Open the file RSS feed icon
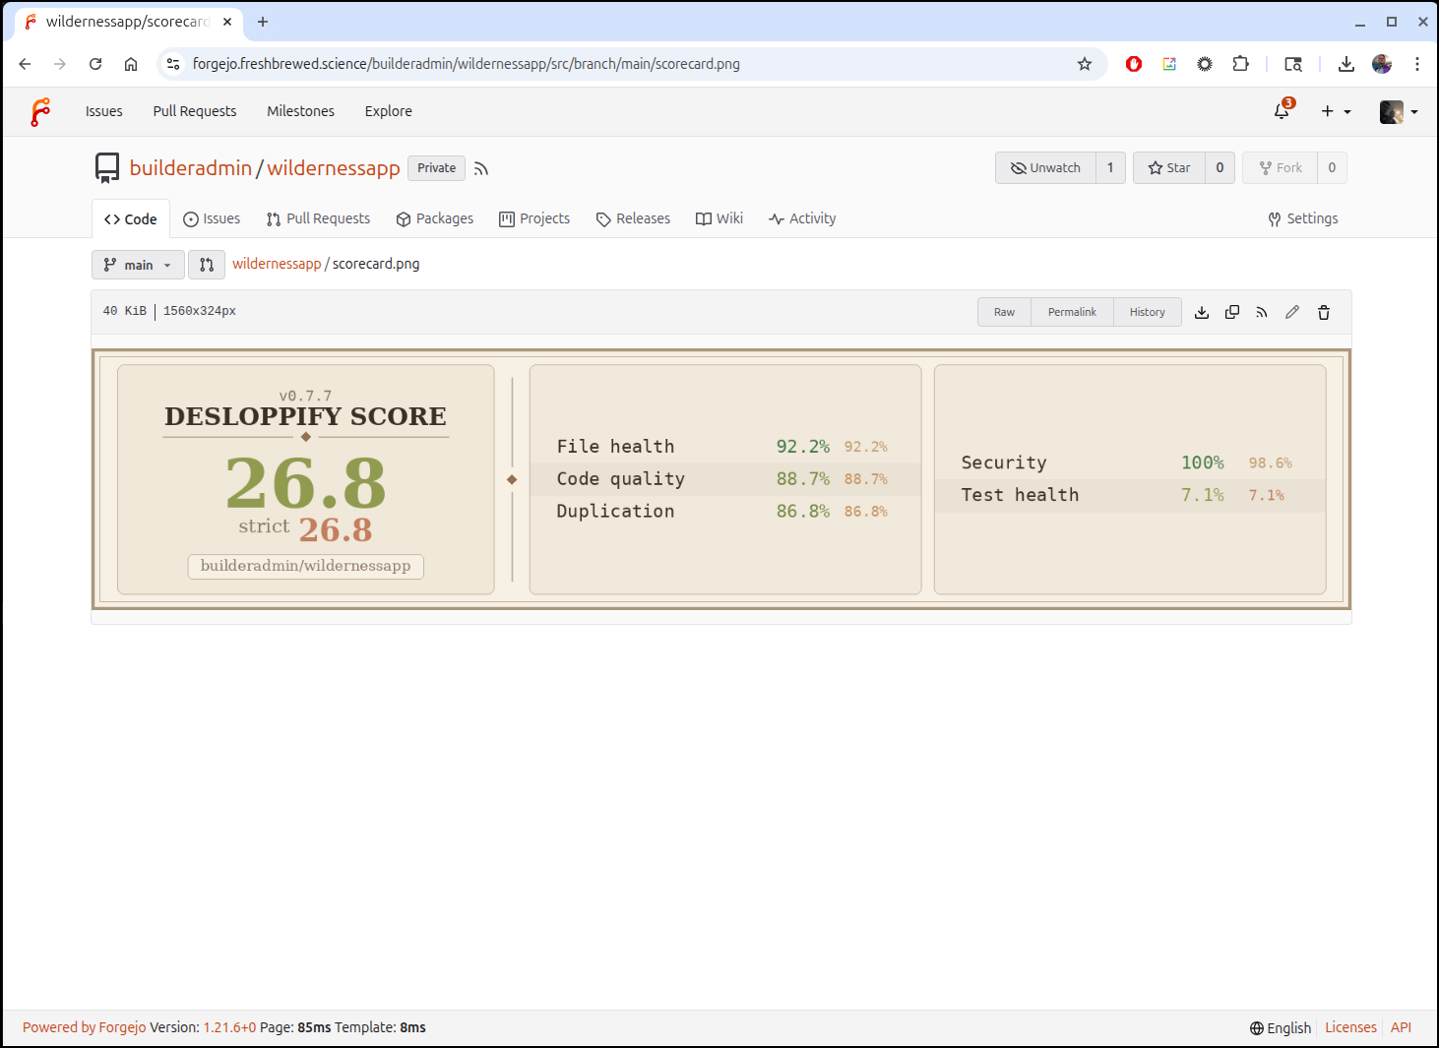 pyautogui.click(x=1262, y=312)
